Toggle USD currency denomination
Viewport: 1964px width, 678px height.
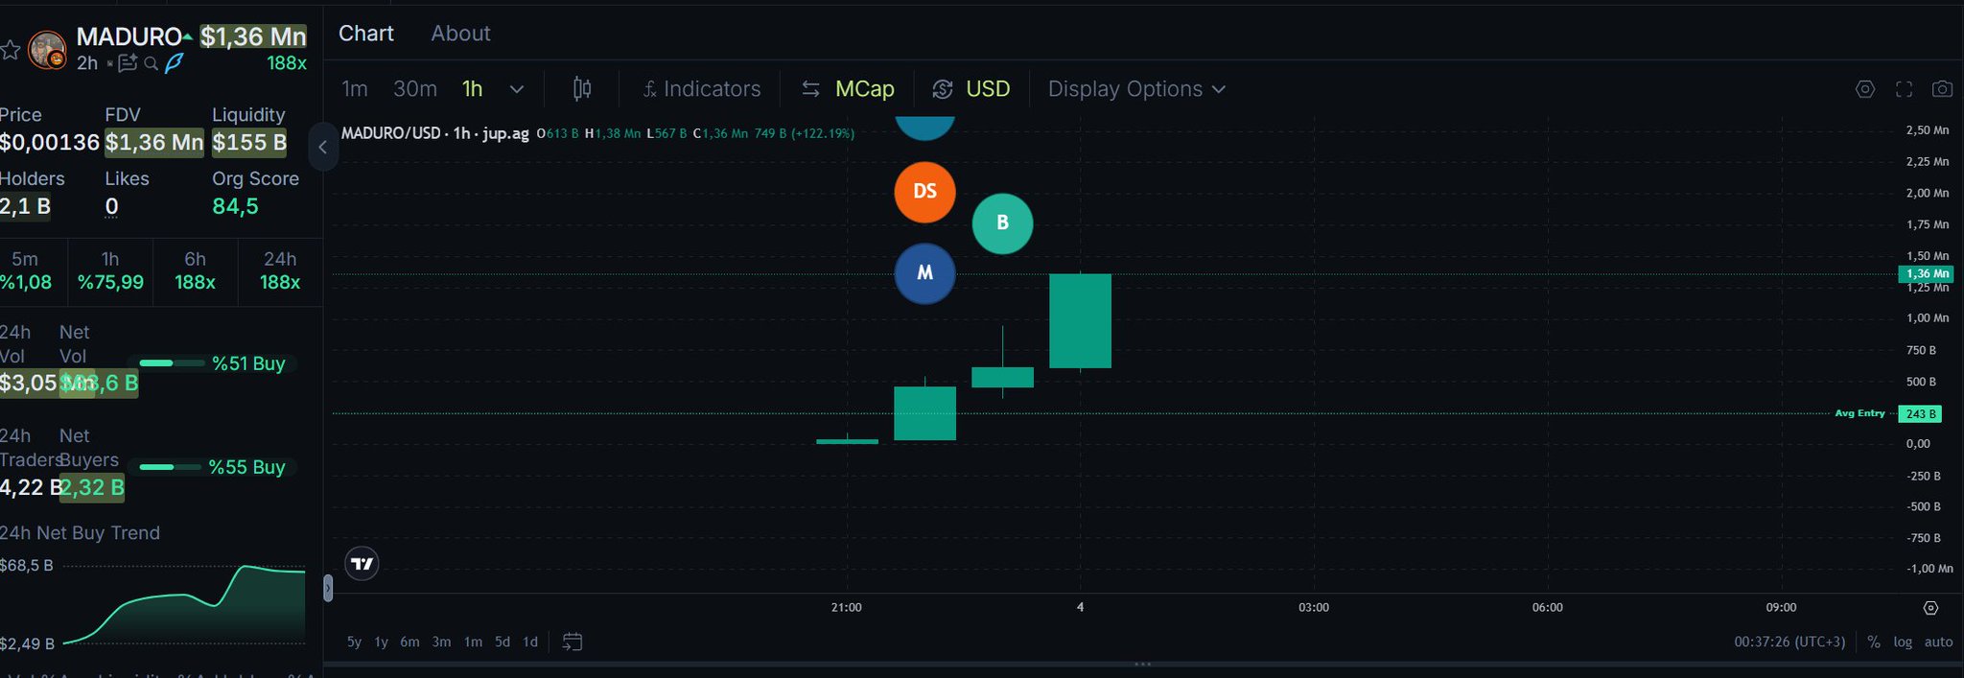tap(971, 89)
